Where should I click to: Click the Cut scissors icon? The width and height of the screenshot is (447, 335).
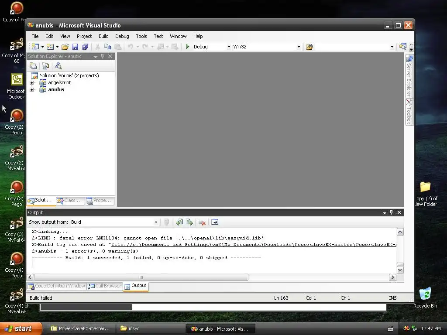pos(97,47)
